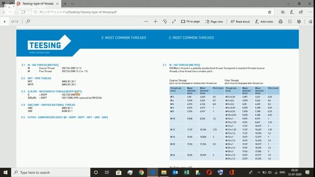This screenshot has width=315, height=177.
Task: Zoom in using the plus icon
Action: point(156,22)
